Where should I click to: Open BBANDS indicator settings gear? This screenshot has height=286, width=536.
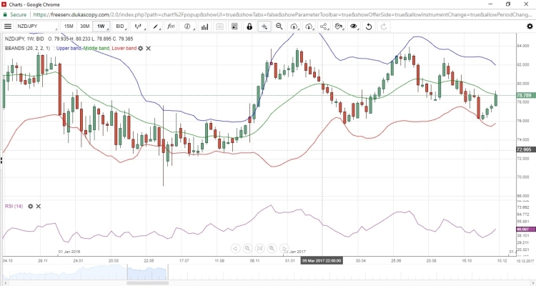click(x=140, y=48)
